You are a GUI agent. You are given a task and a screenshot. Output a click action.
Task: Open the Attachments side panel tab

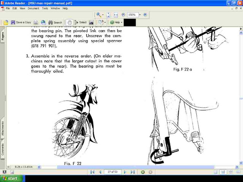pos(3,128)
